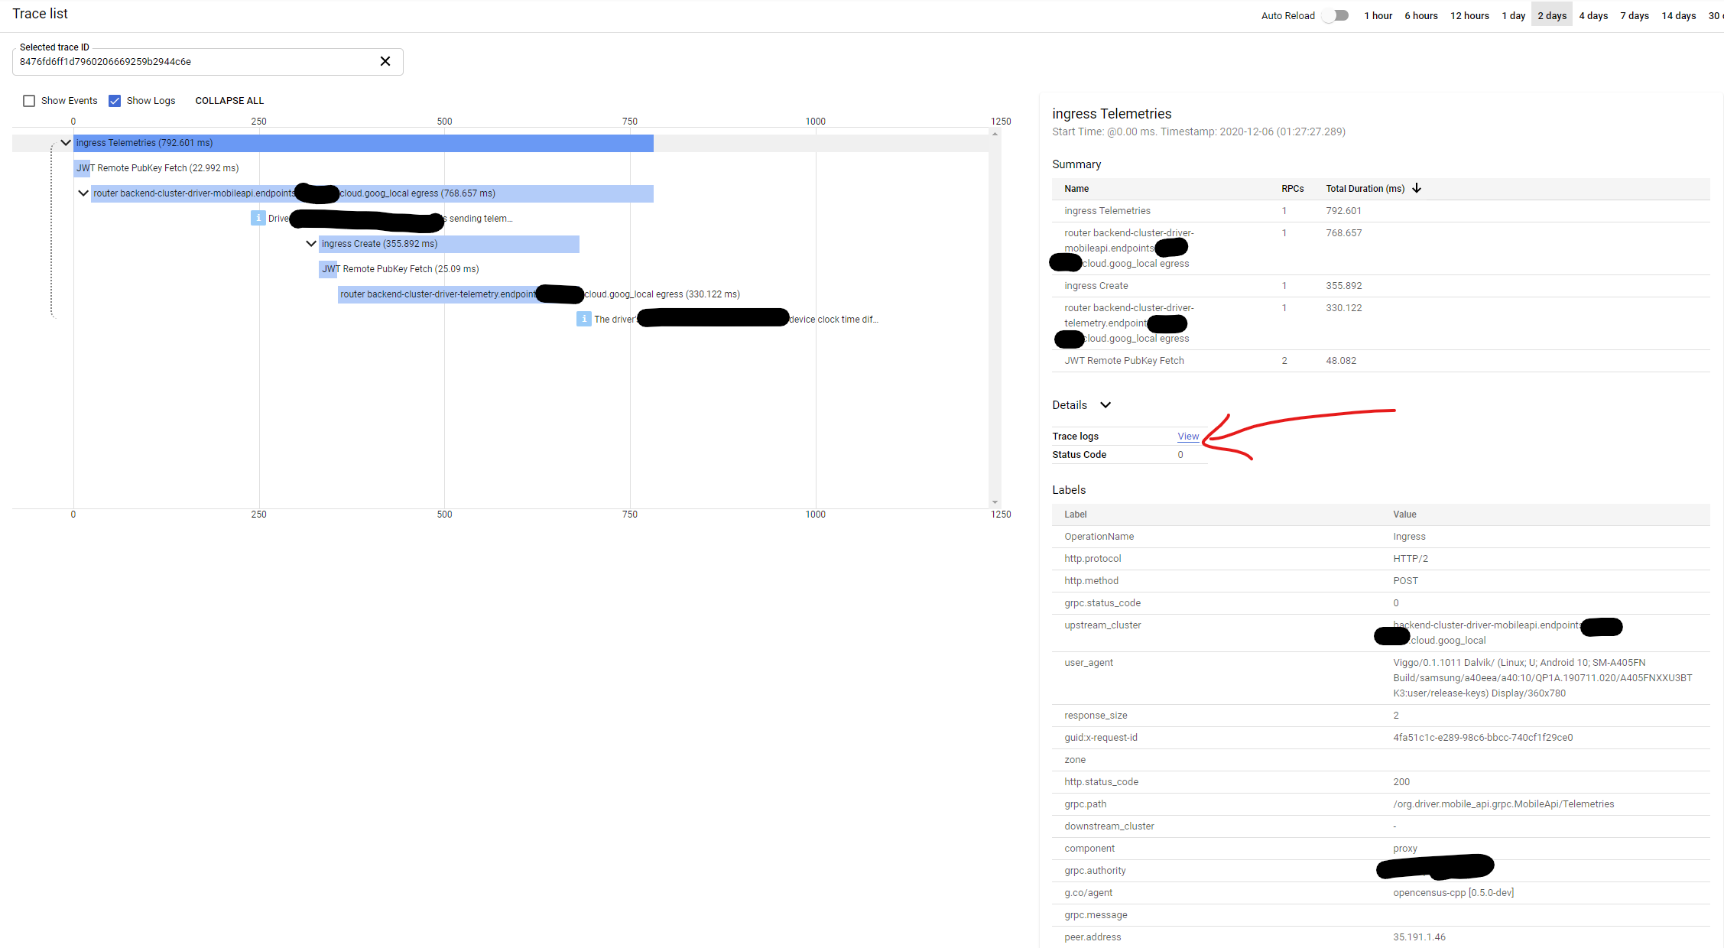Disable the Show Logs checkbox
The height and width of the screenshot is (948, 1724).
coord(115,100)
